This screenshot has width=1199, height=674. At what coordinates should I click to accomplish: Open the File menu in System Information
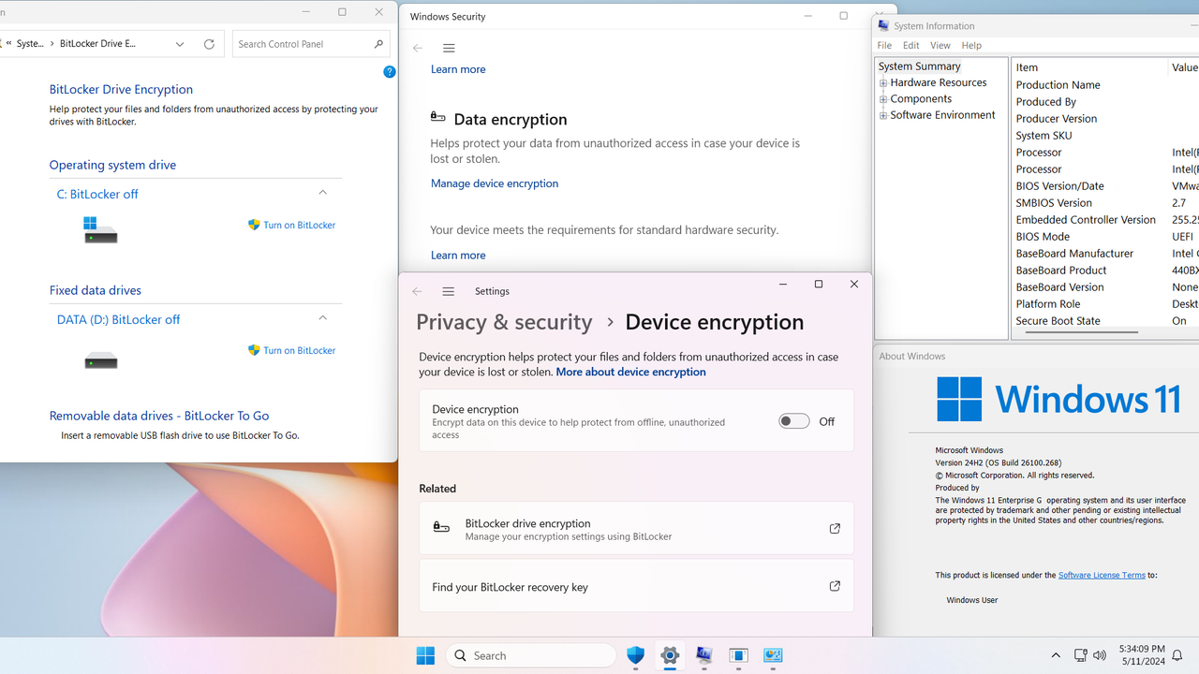tap(884, 45)
